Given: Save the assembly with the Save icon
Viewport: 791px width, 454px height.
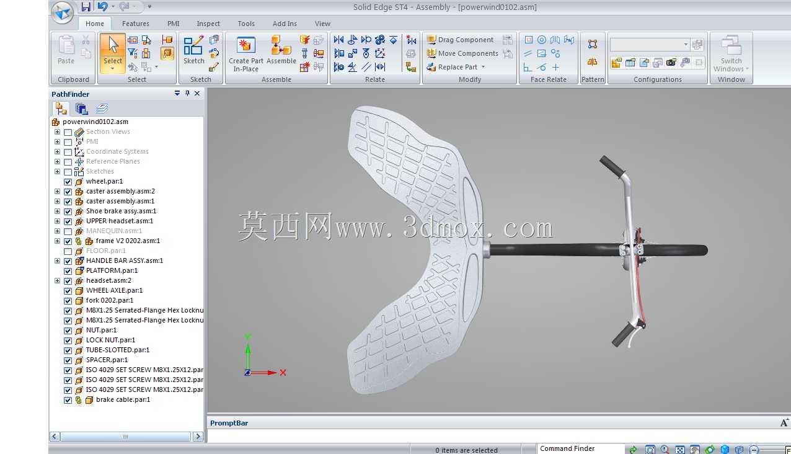Looking at the screenshot, I should point(86,7).
